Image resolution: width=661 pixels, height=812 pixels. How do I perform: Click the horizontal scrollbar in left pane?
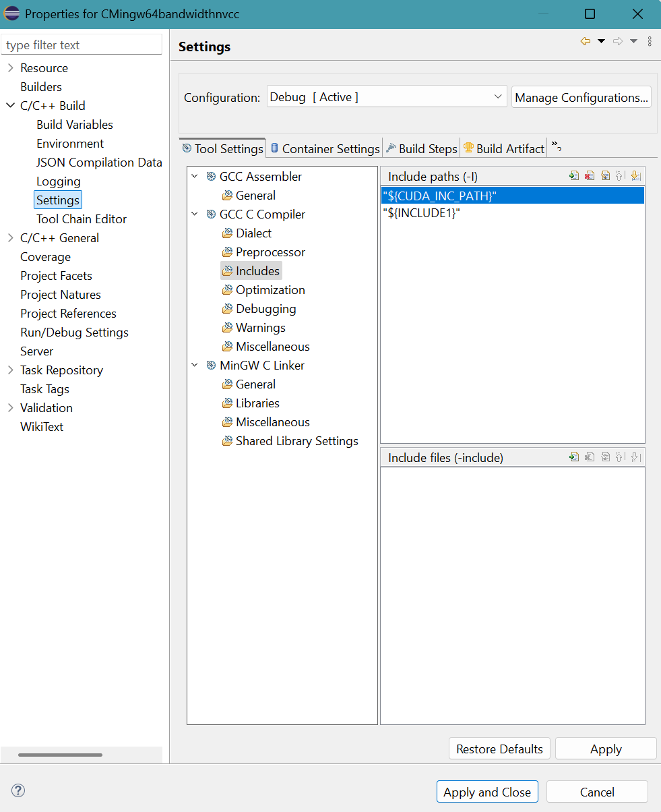(61, 755)
